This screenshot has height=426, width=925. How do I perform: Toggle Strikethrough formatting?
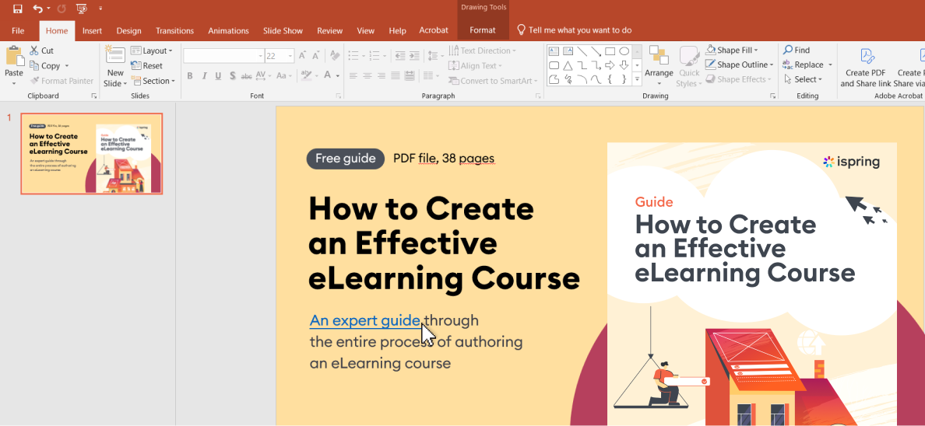(x=247, y=75)
